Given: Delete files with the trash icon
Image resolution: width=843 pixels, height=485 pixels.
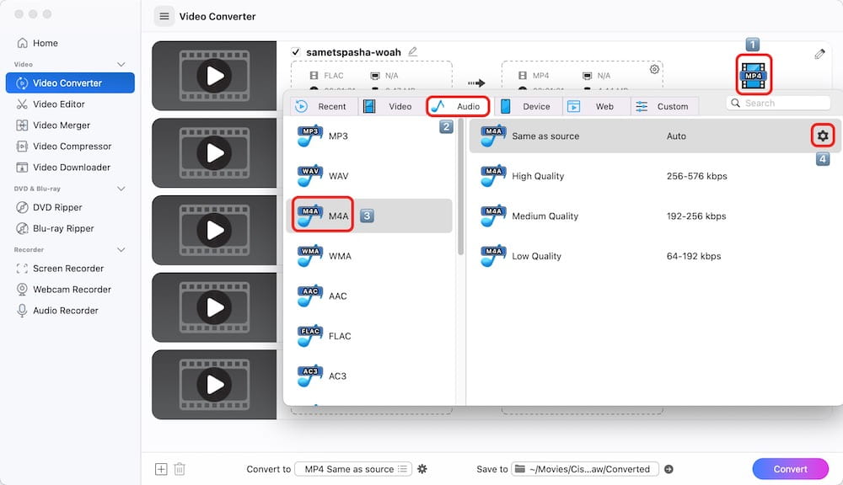Looking at the screenshot, I should [180, 469].
